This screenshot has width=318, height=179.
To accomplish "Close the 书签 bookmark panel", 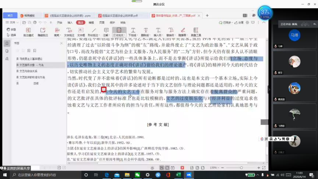I will (61, 43).
